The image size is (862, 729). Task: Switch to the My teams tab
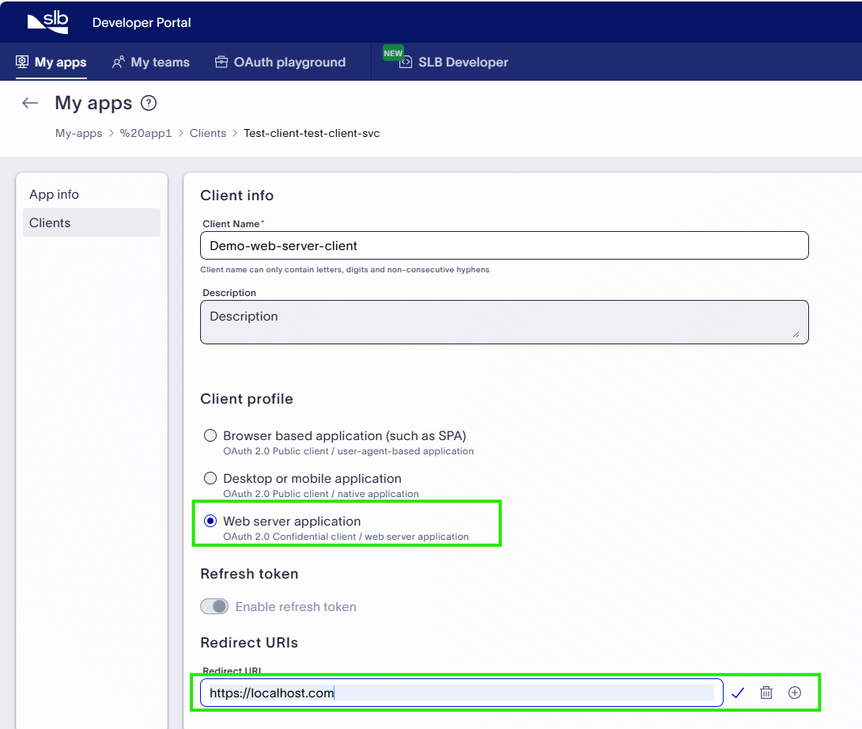(x=150, y=63)
